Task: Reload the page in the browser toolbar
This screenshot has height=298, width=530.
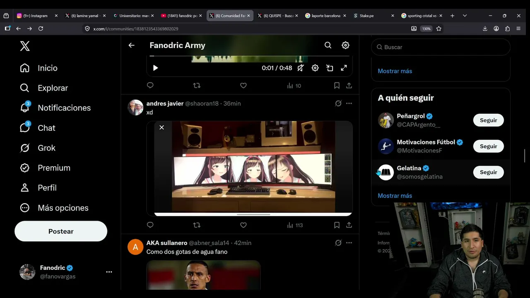Action: (x=41, y=29)
